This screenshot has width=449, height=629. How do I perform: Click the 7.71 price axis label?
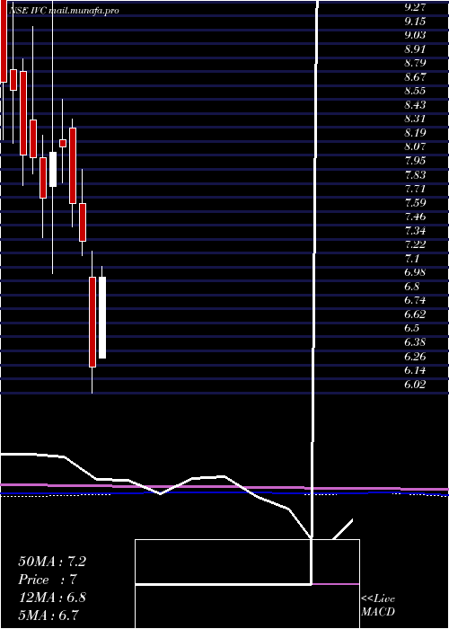coord(415,189)
